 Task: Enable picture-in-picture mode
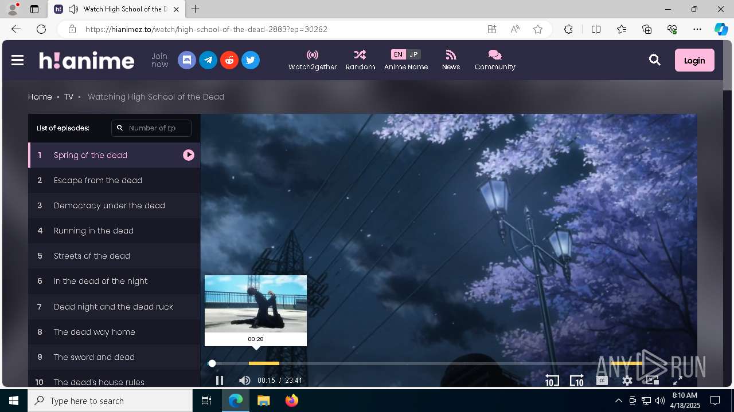coord(653,381)
